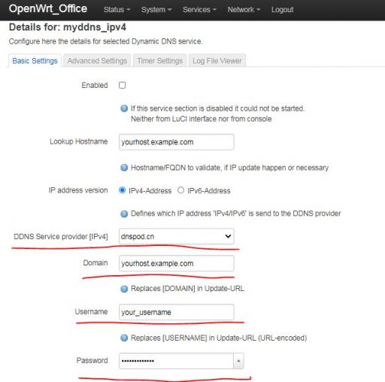Screen dimensions: 385x382
Task: Click 'Configure here the details' description text
Action: (x=105, y=41)
